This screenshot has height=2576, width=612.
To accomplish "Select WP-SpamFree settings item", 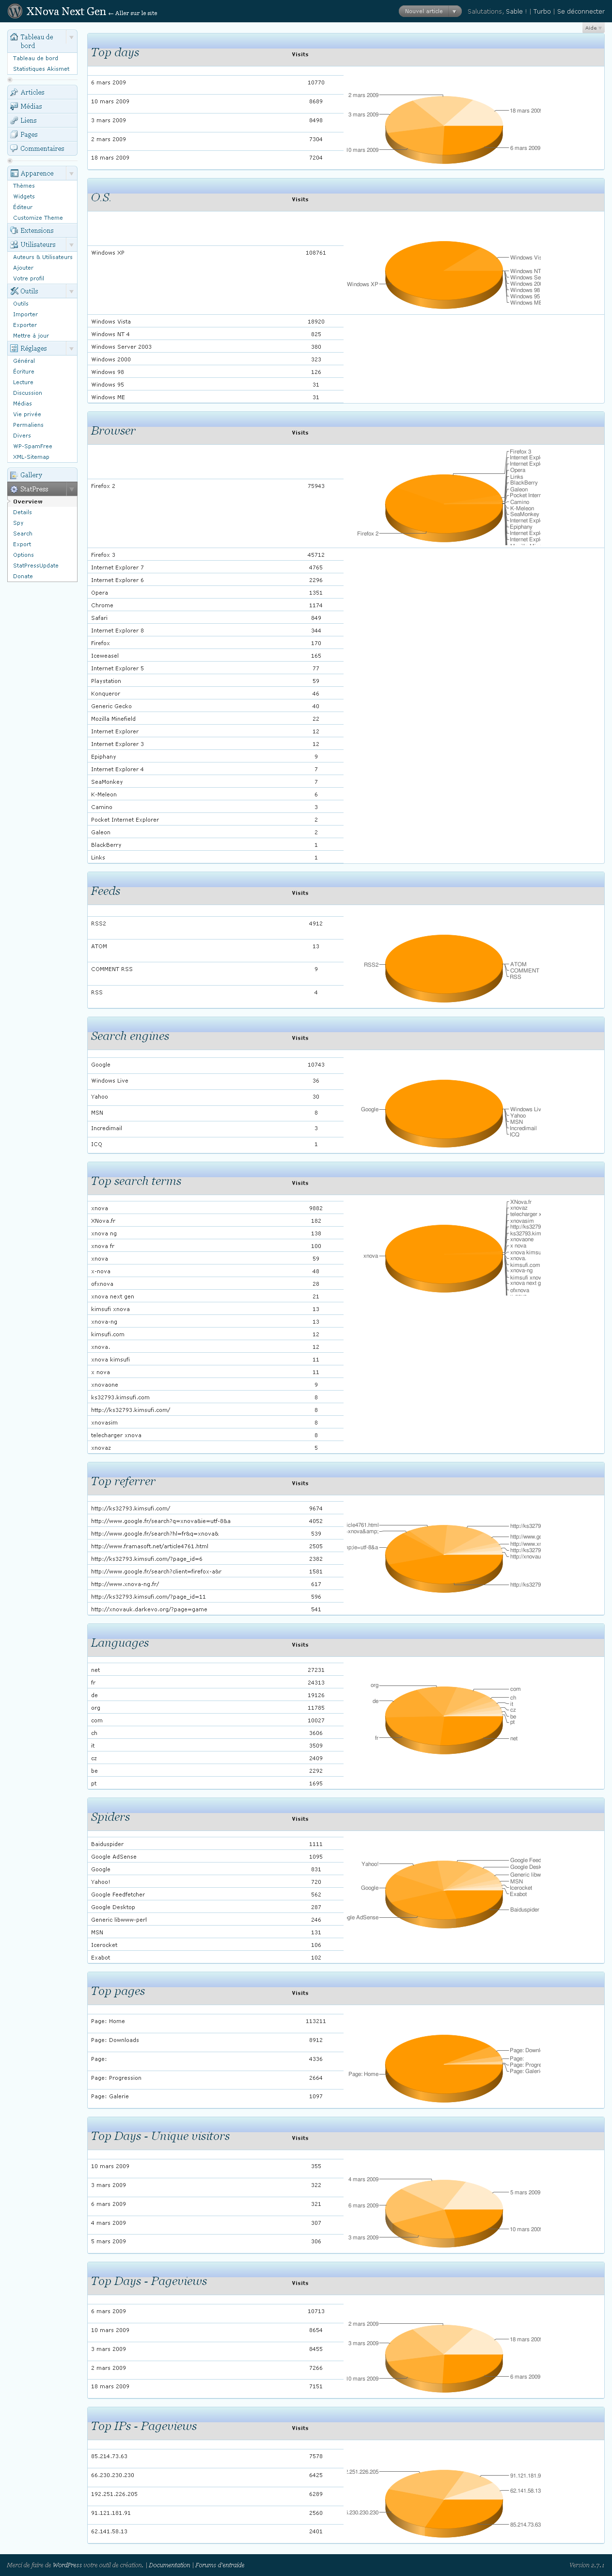I will pos(33,446).
